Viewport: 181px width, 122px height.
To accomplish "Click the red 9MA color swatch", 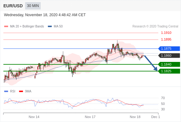I will click(x=21, y=91).
